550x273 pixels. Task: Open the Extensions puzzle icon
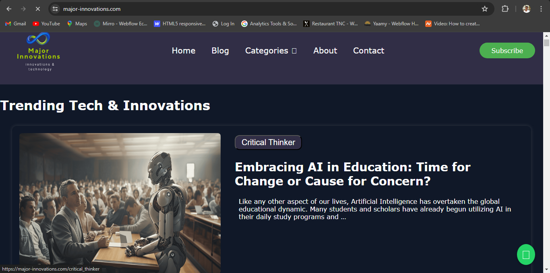click(x=505, y=9)
